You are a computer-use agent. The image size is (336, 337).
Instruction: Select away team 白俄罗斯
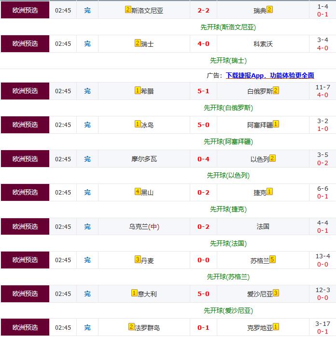pyautogui.click(x=260, y=91)
